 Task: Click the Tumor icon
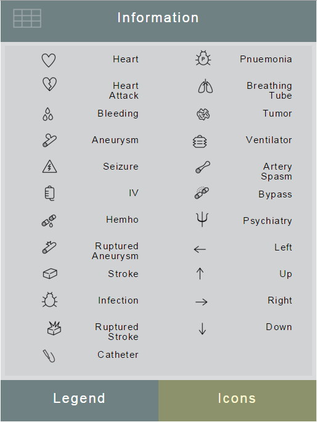(x=203, y=114)
